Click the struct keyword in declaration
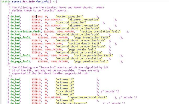This screenshot has width=169, height=104. [x=17, y=2]
